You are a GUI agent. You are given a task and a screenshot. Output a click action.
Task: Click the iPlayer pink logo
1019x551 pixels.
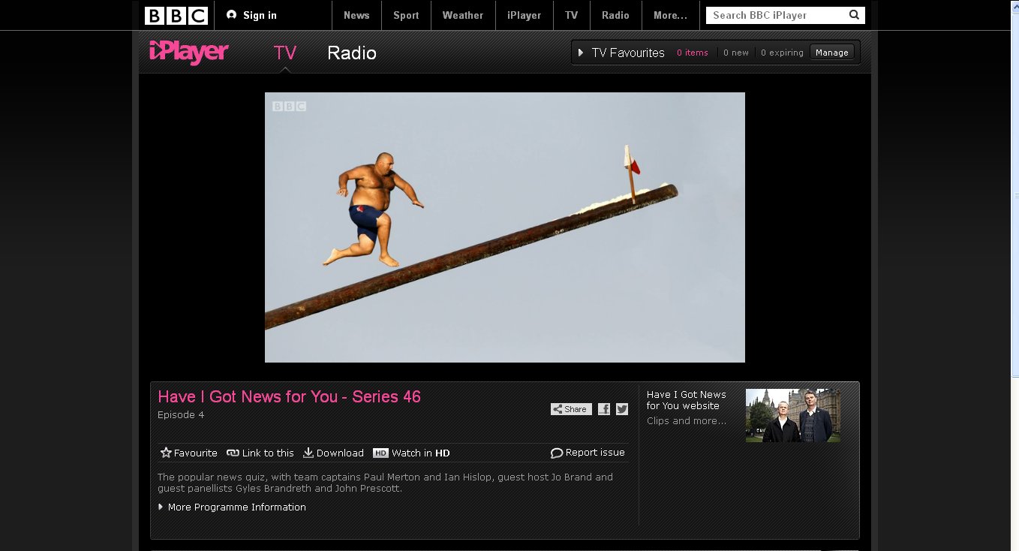[188, 53]
